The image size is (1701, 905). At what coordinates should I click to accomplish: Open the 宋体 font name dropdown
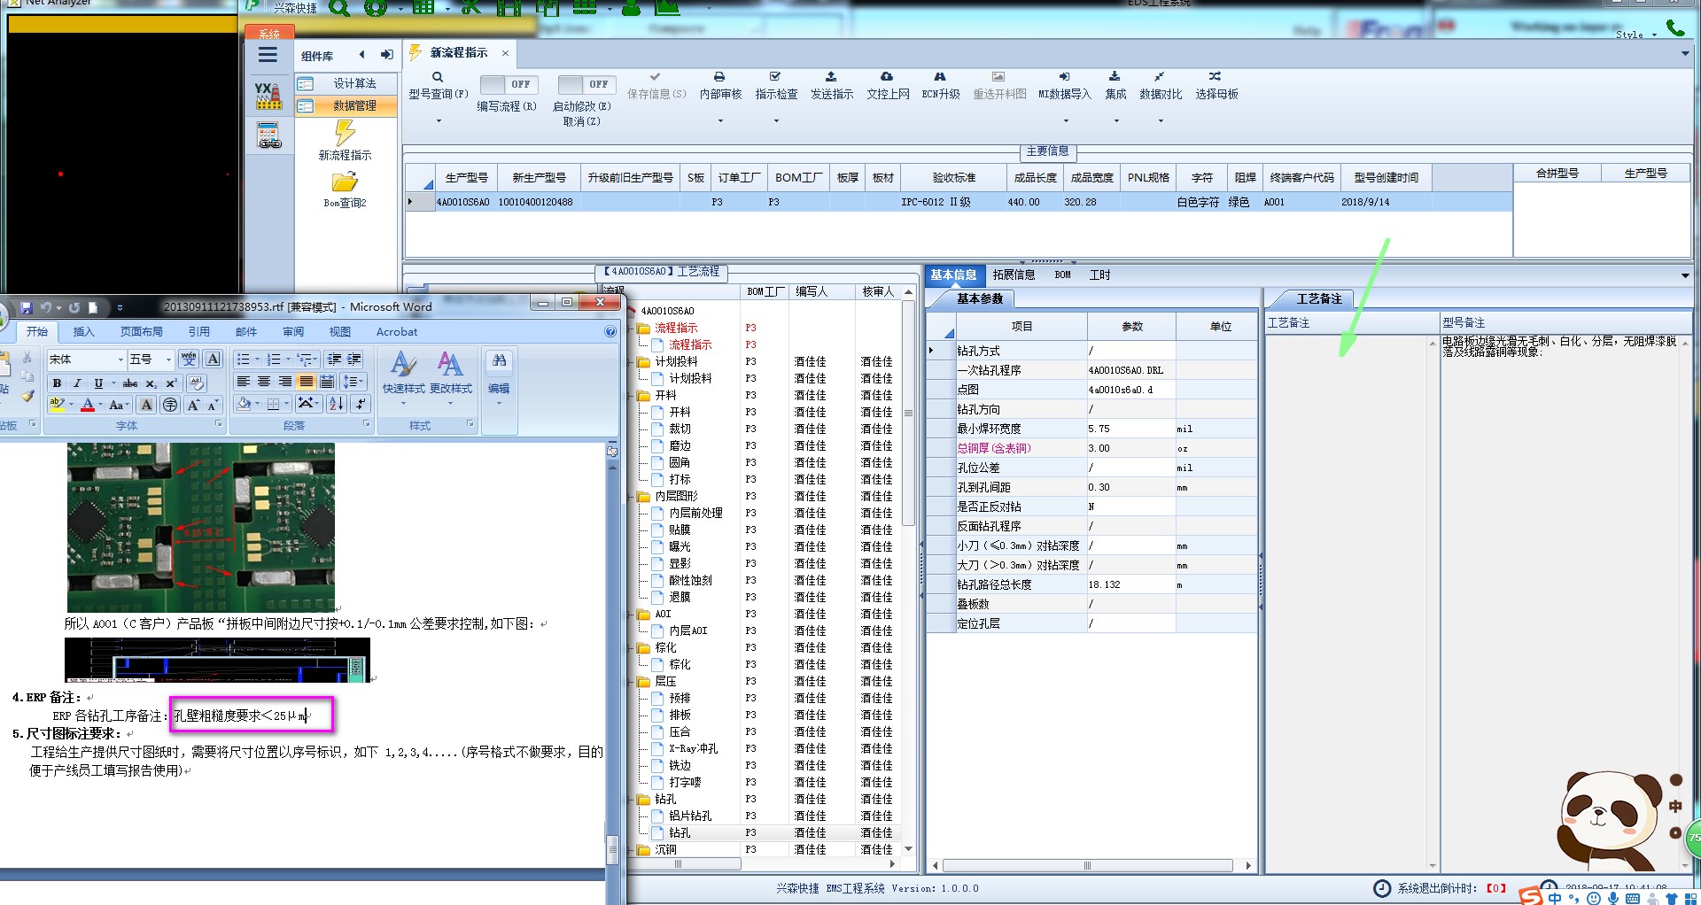point(120,360)
